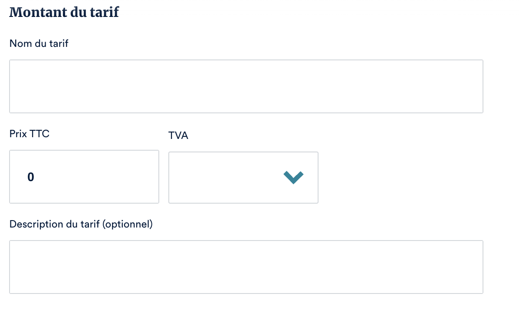Select the 0 value in Prix TTC
The height and width of the screenshot is (310, 519).
click(x=31, y=177)
